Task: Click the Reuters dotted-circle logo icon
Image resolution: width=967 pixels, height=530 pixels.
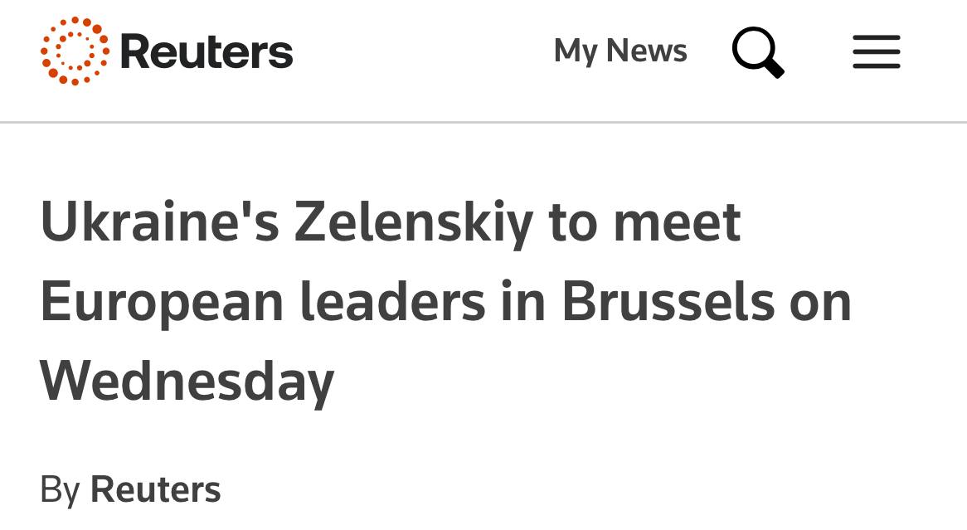Action: [75, 51]
